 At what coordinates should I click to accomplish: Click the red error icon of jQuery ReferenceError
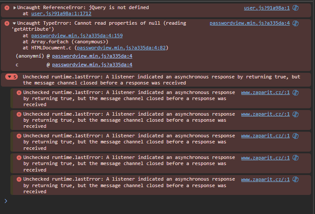(x=6, y=8)
